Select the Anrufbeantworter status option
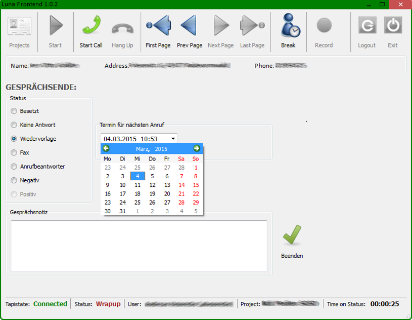This screenshot has width=412, height=320. pyautogui.click(x=14, y=167)
